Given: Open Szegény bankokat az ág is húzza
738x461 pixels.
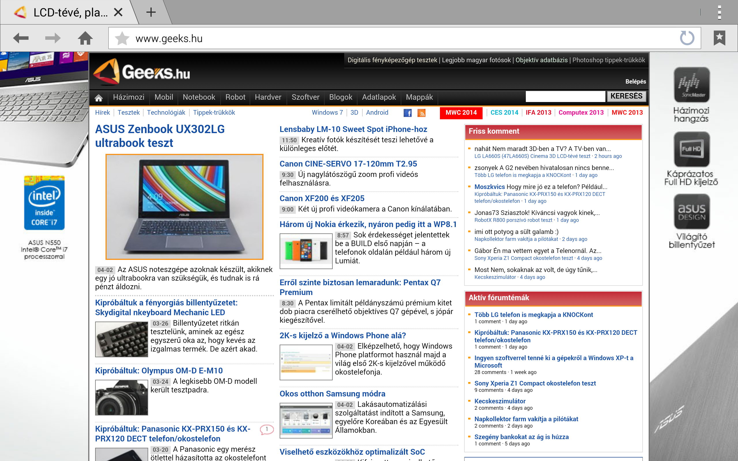Looking at the screenshot, I should pyautogui.click(x=522, y=437).
